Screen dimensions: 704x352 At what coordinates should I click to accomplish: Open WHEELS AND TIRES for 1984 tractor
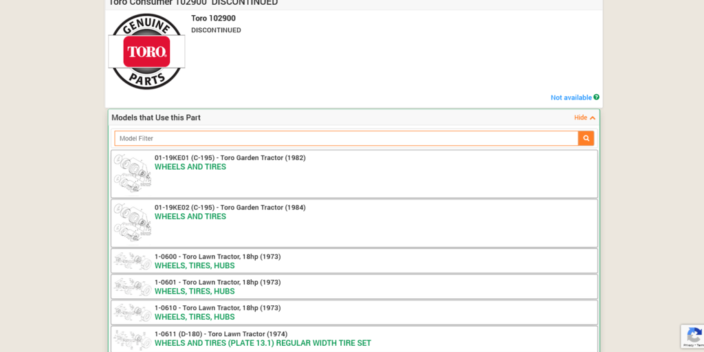click(190, 217)
